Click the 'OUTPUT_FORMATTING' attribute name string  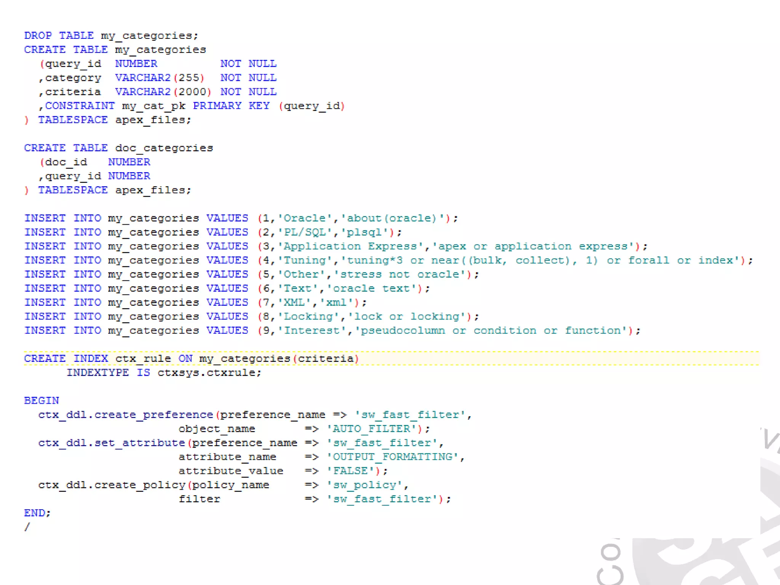pyautogui.click(x=393, y=457)
